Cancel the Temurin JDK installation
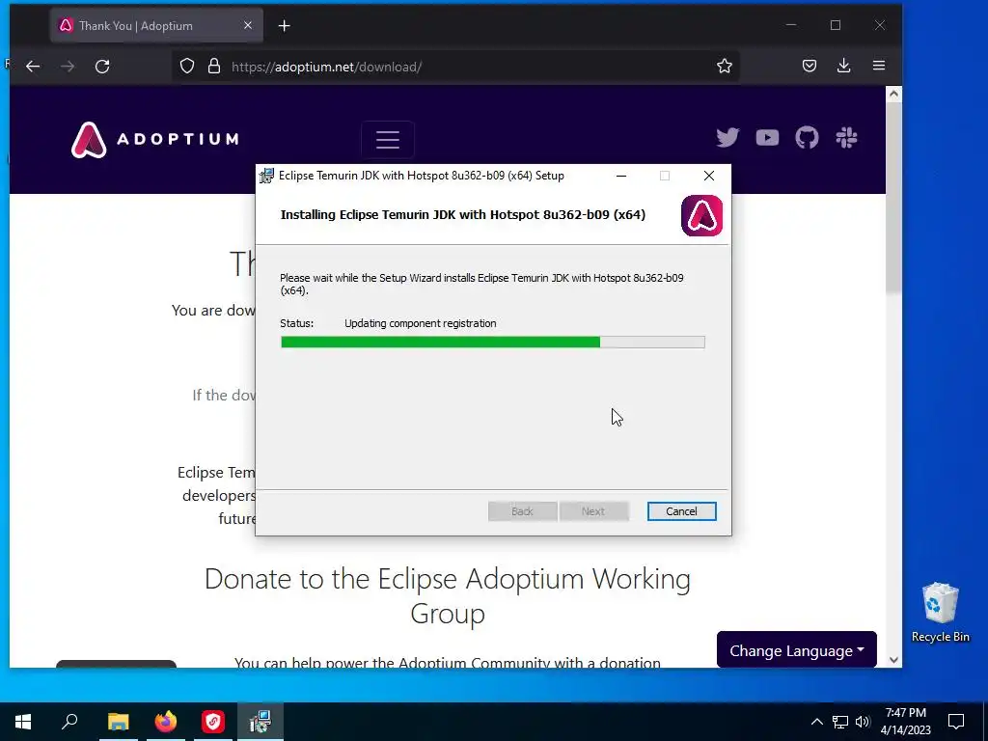The image size is (988, 741). tap(681, 511)
